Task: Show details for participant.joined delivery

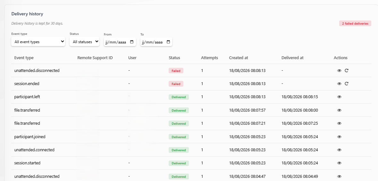Action: (x=339, y=137)
